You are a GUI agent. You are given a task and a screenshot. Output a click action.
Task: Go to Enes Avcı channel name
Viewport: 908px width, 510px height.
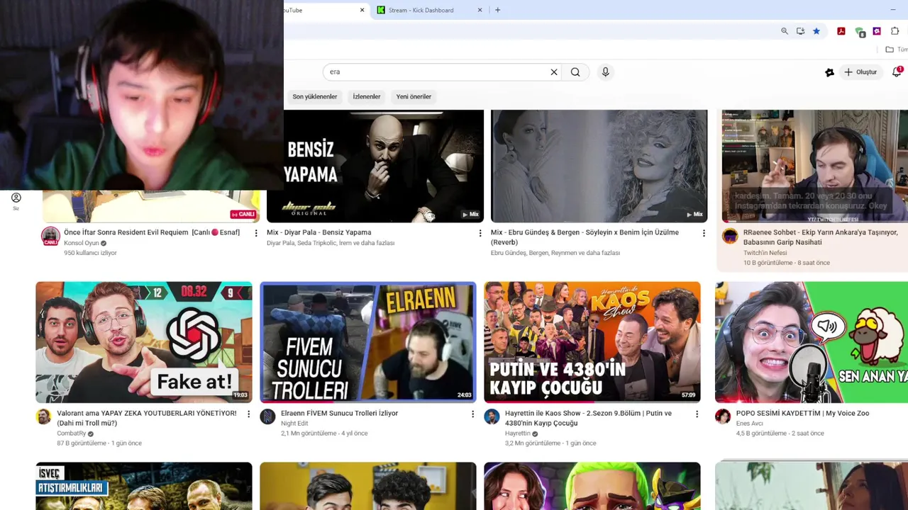[750, 424]
